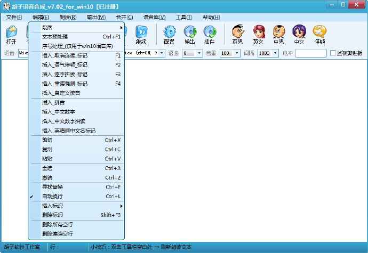Open the 间隔 interval dropdown
The width and height of the screenshot is (368, 253).
pos(275,53)
